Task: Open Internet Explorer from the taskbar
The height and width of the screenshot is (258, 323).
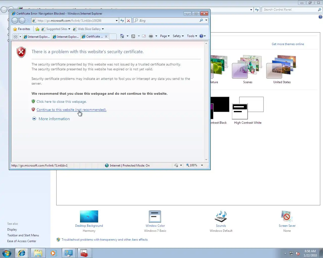Action: click(22, 253)
